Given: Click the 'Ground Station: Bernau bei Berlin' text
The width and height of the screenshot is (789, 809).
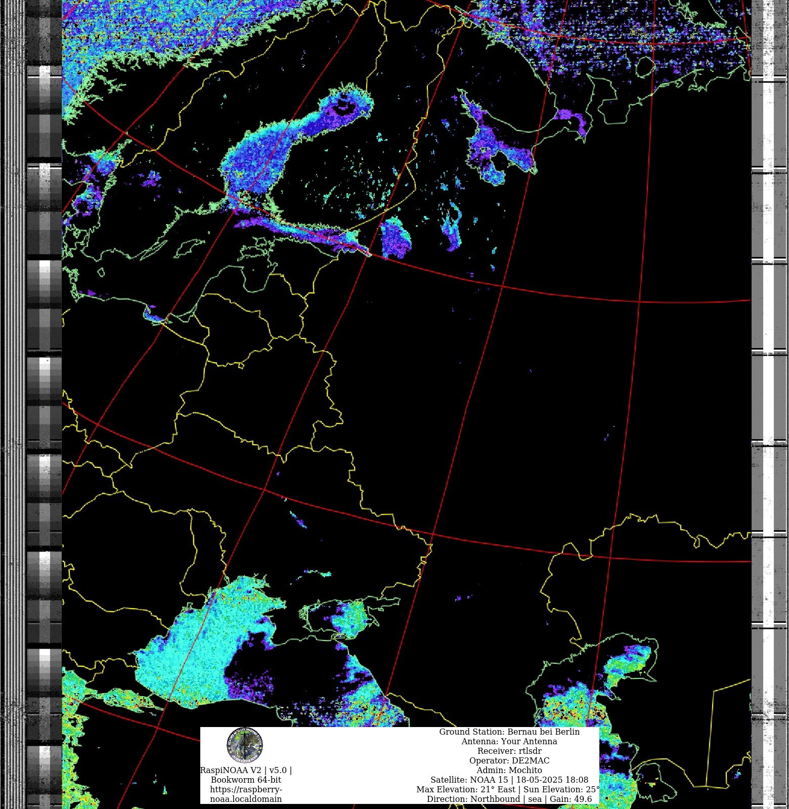Looking at the screenshot, I should [x=509, y=732].
